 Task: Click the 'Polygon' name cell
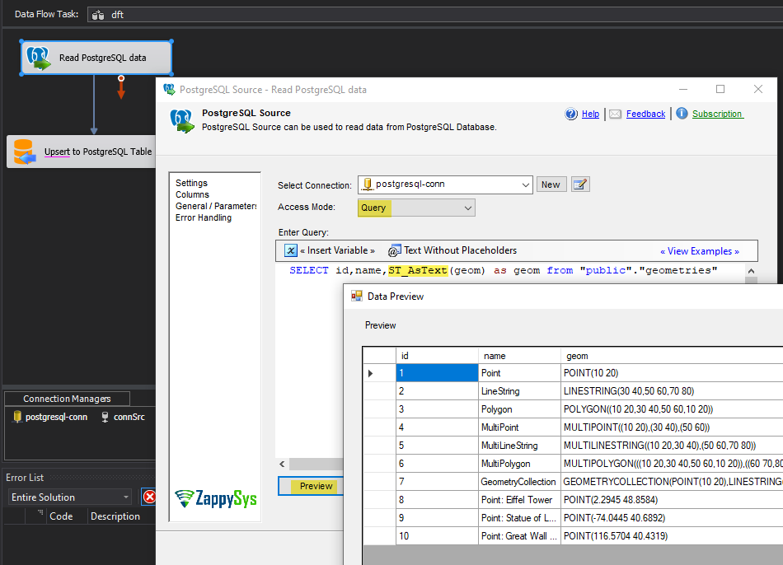(519, 409)
